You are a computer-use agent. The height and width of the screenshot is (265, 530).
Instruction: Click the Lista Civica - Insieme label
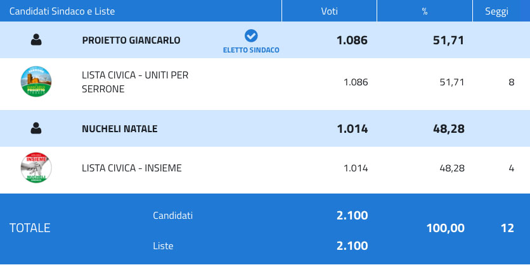click(x=132, y=168)
